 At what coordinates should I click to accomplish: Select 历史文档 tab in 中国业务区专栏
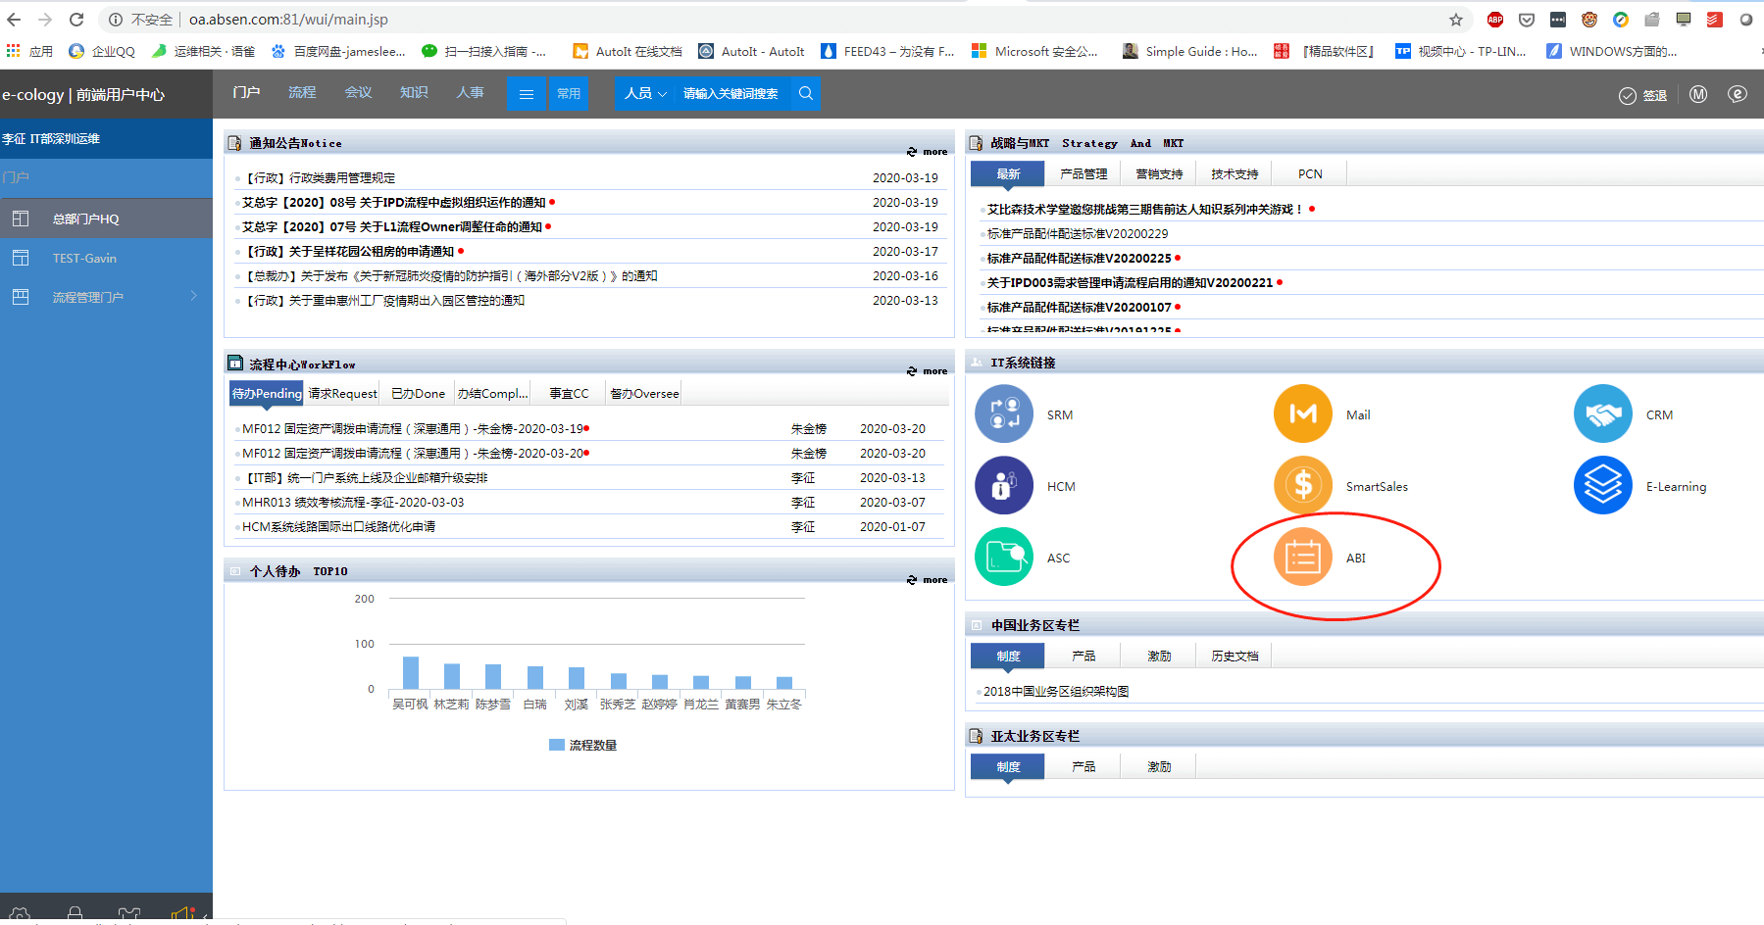[1235, 656]
